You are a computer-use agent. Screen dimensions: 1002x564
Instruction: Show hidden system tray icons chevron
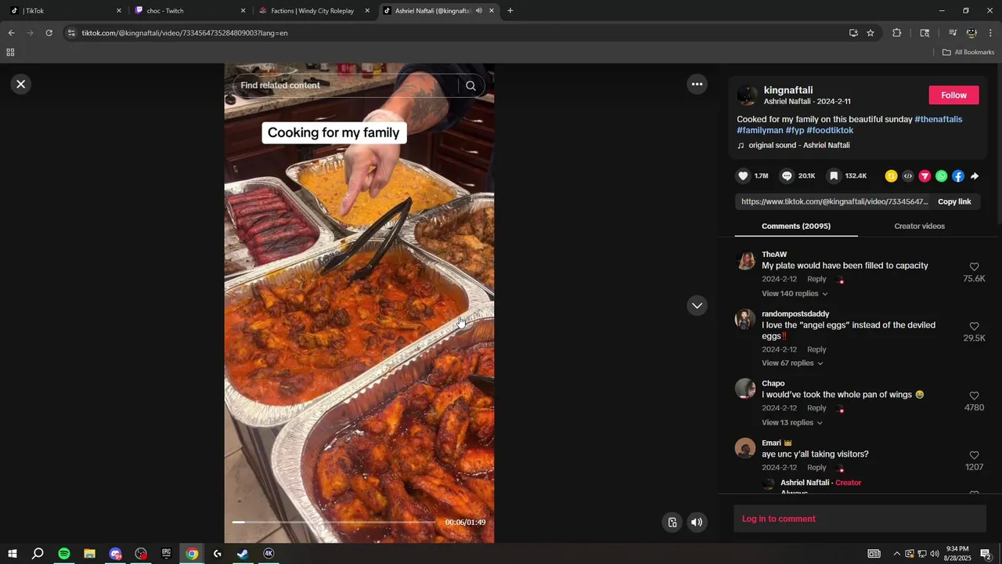click(896, 554)
